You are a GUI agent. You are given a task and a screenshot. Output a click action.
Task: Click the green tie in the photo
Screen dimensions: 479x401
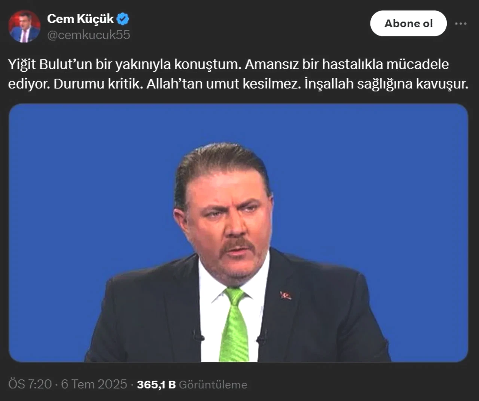pyautogui.click(x=234, y=324)
